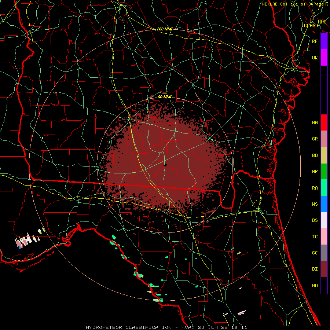Click the RA legend label

click(315, 188)
